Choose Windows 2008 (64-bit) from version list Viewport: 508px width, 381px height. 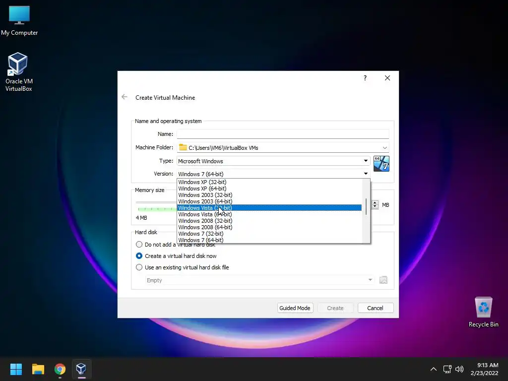coord(269,227)
